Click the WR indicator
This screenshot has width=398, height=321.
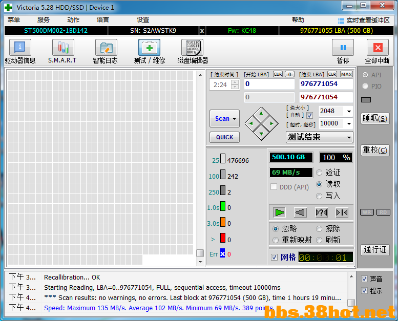tap(367, 212)
